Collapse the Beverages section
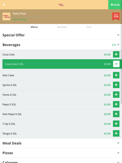The height and width of the screenshot is (163, 122). (x=61, y=45)
